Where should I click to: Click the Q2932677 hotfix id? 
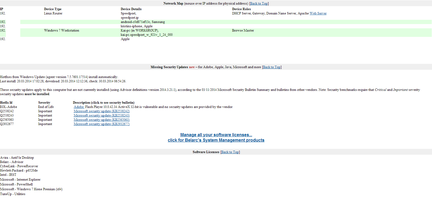(x=7, y=124)
